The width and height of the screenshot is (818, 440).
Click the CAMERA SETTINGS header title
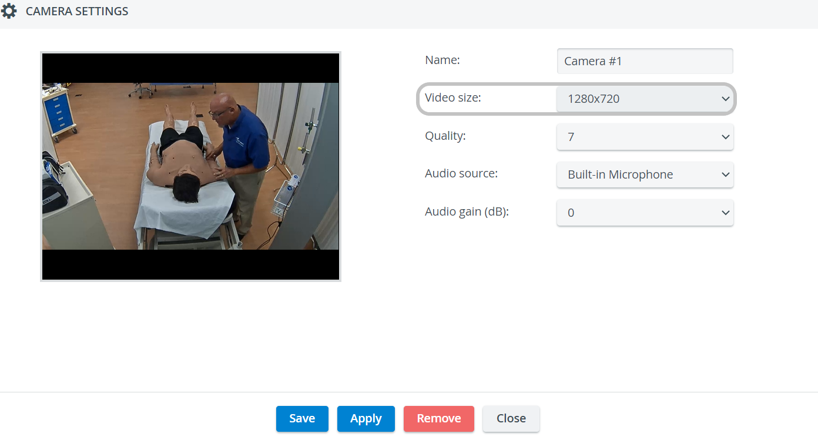77,11
